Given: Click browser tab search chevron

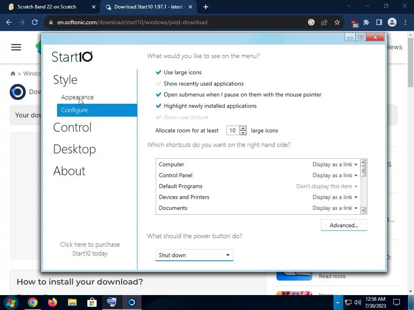Looking at the screenshot, I should (349, 6).
